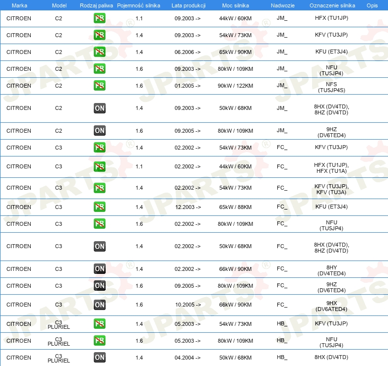The image size is (388, 366).
Task: Click the Model column header
Action: [59, 5]
